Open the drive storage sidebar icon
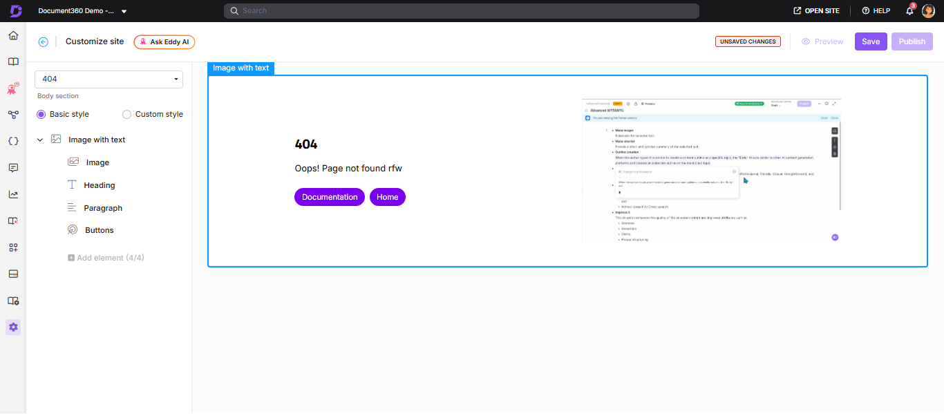Image resolution: width=944 pixels, height=414 pixels. point(13,274)
